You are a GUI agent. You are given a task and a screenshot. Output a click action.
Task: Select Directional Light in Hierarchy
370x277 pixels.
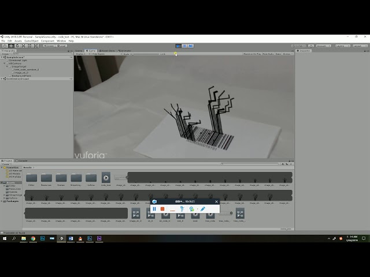[18, 60]
